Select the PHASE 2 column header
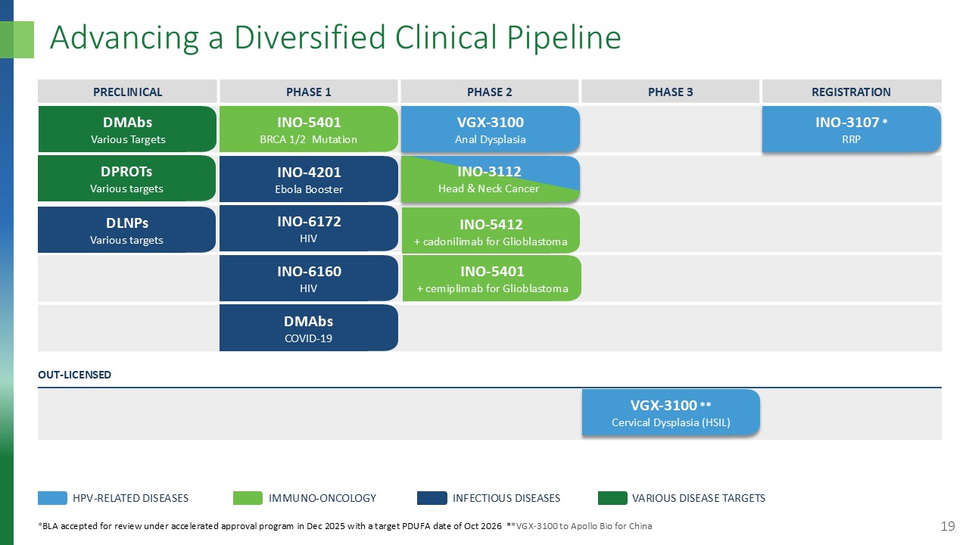The width and height of the screenshot is (969, 545). [490, 92]
